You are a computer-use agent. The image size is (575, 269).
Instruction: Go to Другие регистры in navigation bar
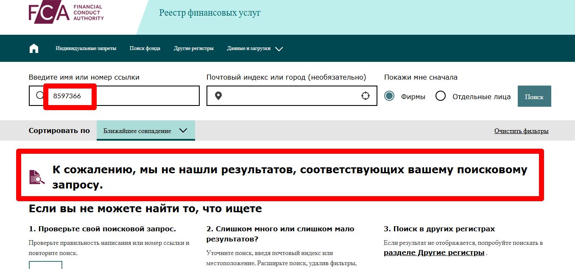tap(193, 49)
